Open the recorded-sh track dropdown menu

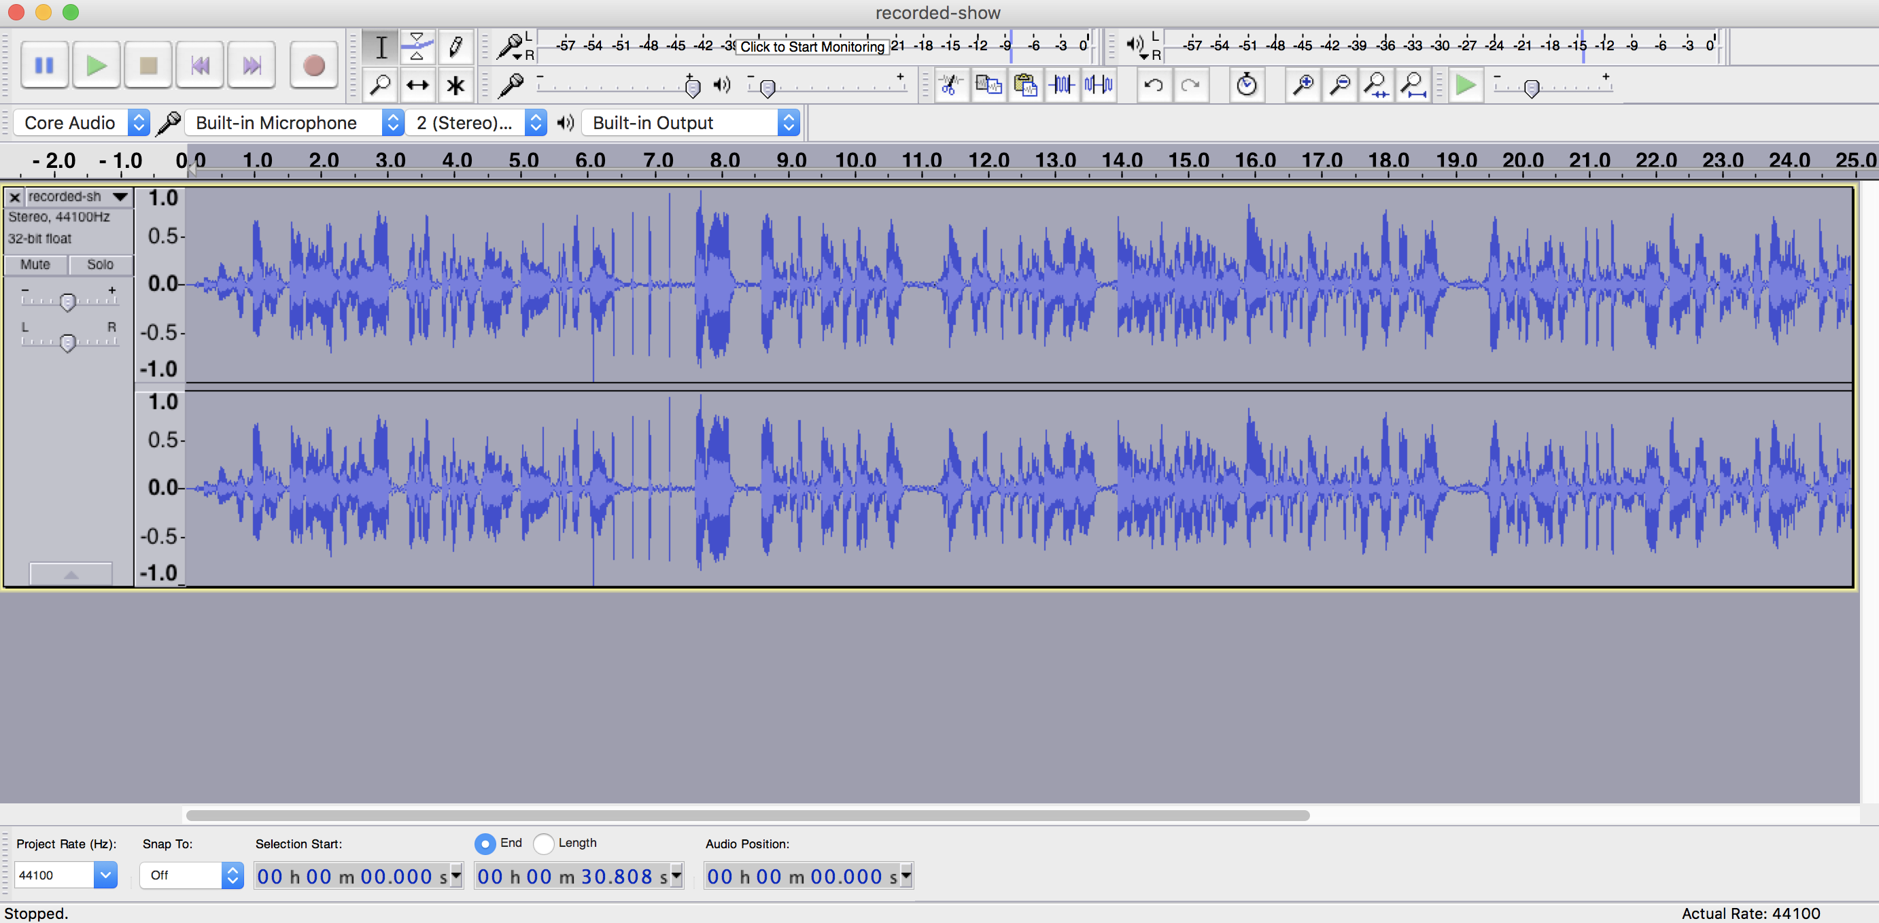point(79,197)
